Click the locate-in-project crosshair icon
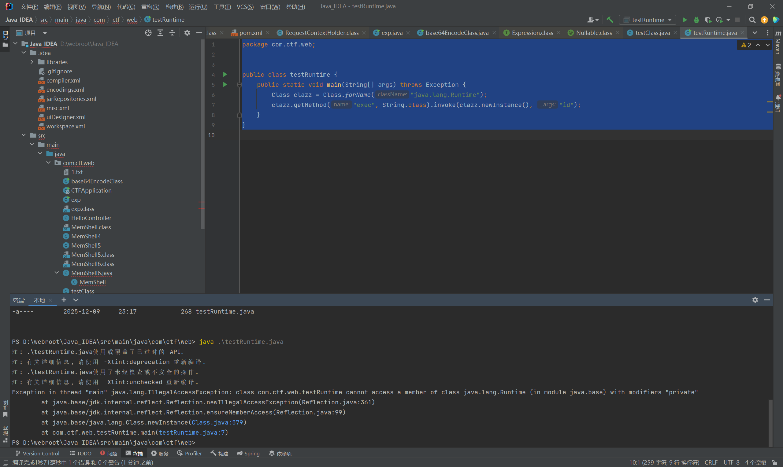The height and width of the screenshot is (467, 783). tap(148, 33)
